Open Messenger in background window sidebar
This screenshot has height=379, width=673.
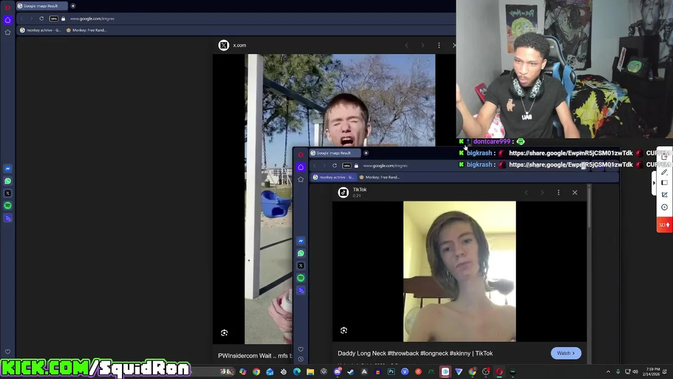coord(7,169)
